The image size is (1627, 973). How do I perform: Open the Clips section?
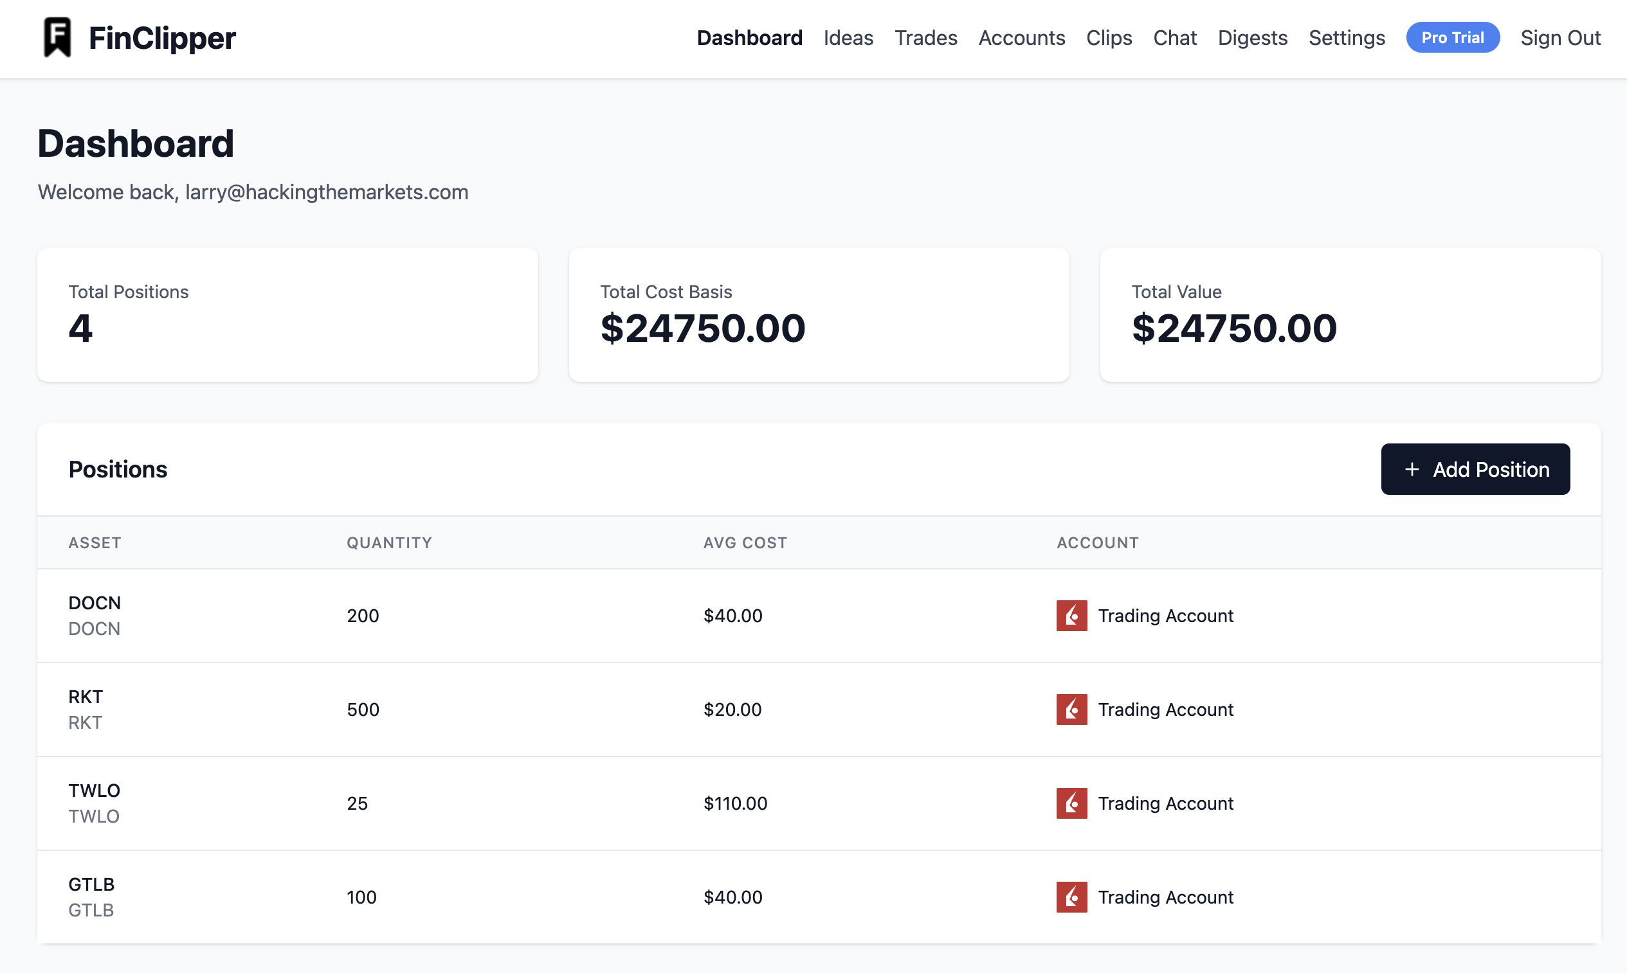coord(1109,38)
